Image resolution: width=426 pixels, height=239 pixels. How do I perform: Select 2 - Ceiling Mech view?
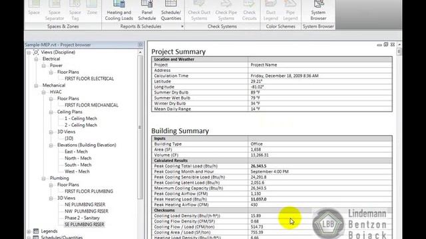click(81, 125)
